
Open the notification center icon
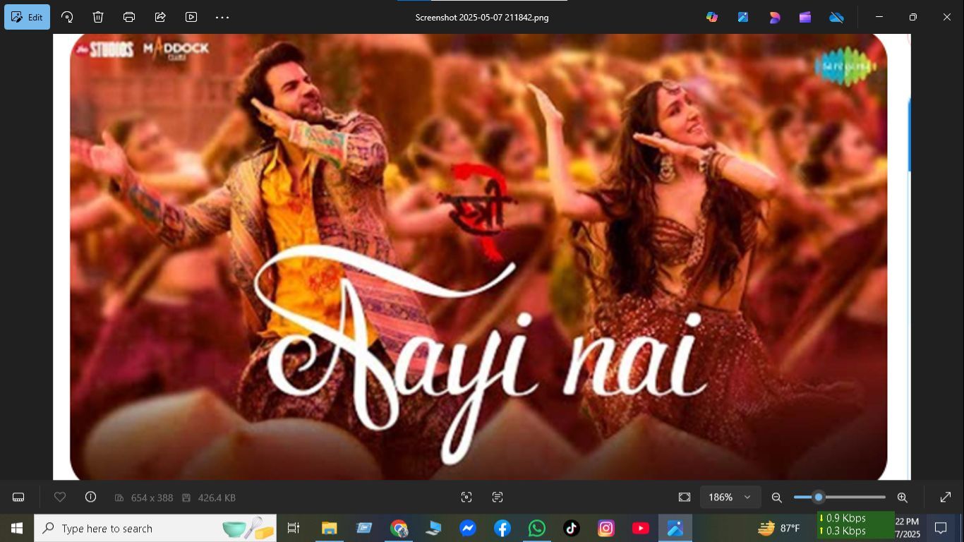coord(941,528)
